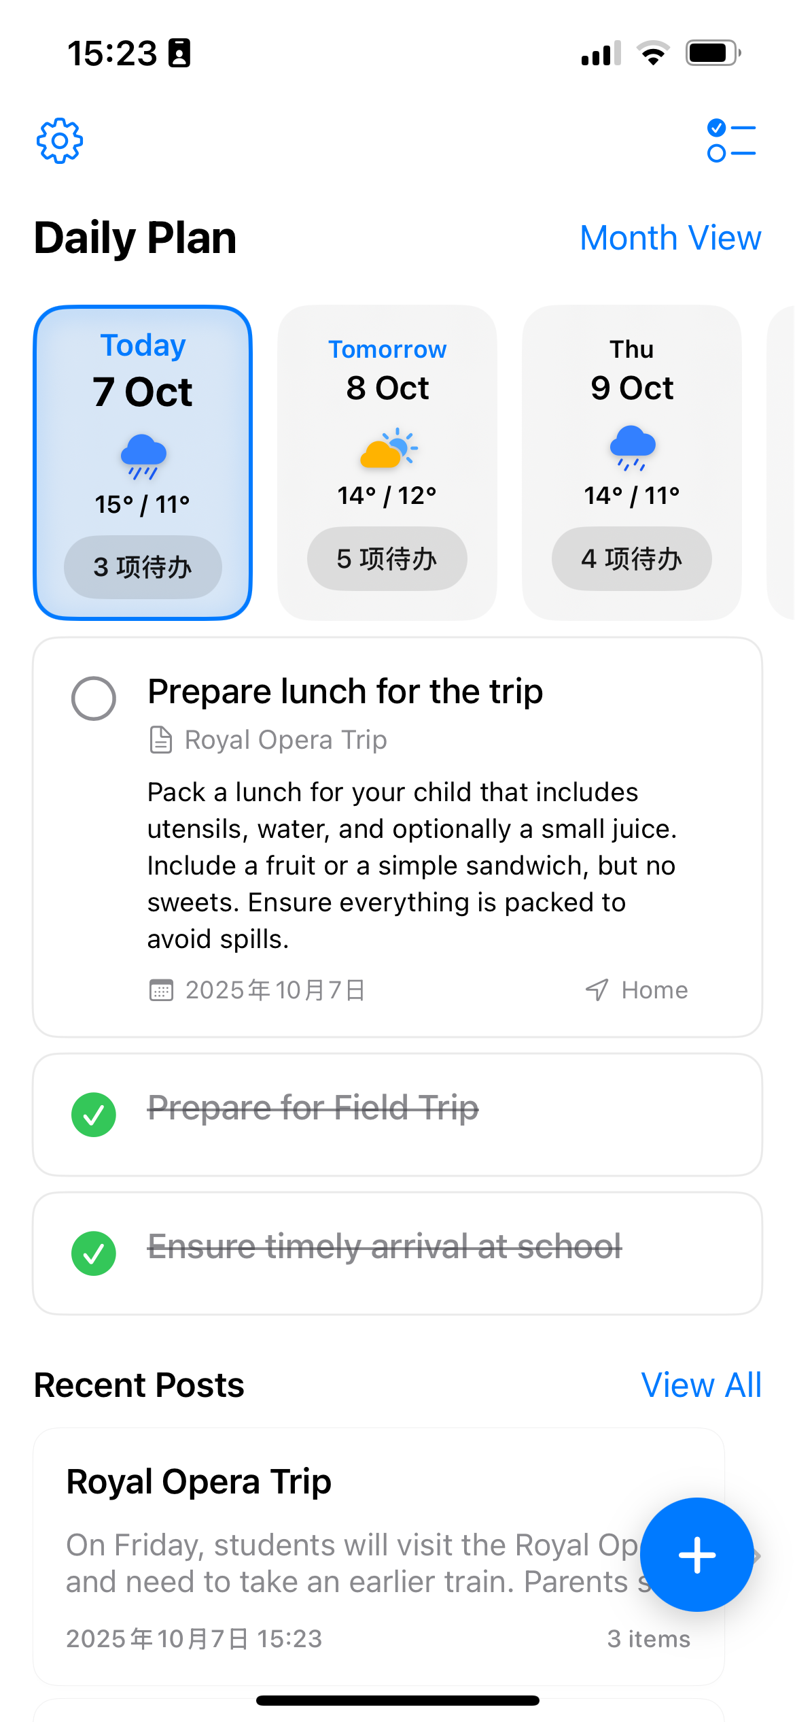Open the task checklist icon
The height and width of the screenshot is (1722, 795).
click(731, 141)
